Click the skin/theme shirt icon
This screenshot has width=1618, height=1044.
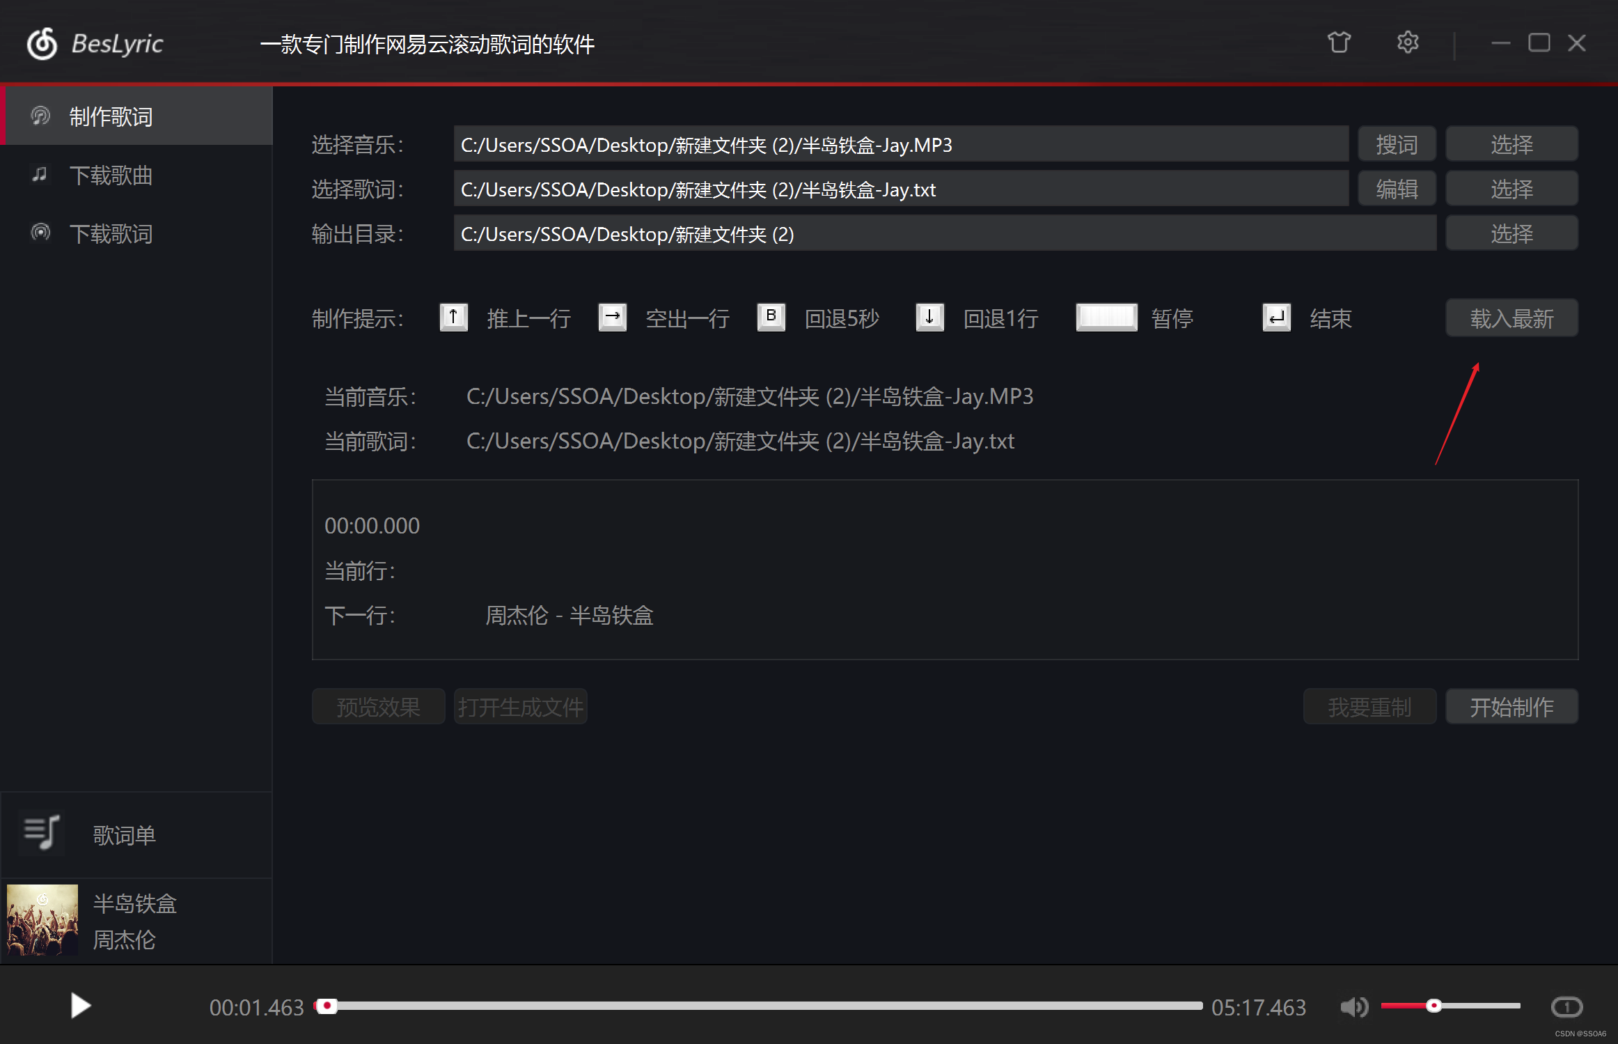(x=1338, y=43)
